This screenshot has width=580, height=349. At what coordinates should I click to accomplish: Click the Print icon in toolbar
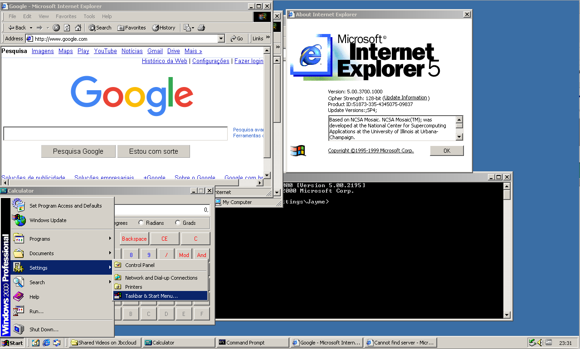point(201,28)
